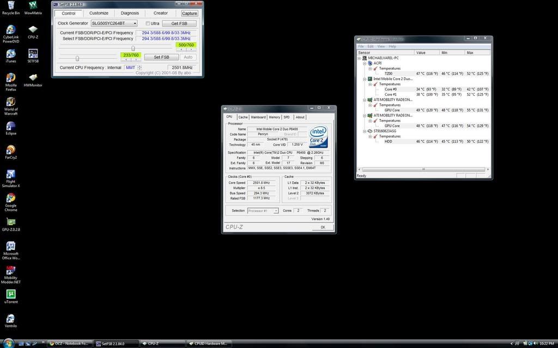Collapse the Intel Mobile Core 2 Duo node
Screen dimensions: 558x348
[x=365, y=79]
